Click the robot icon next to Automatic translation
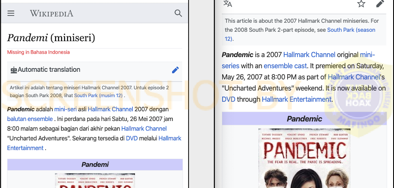Viewport: 394px width, 188px height. [x=14, y=70]
